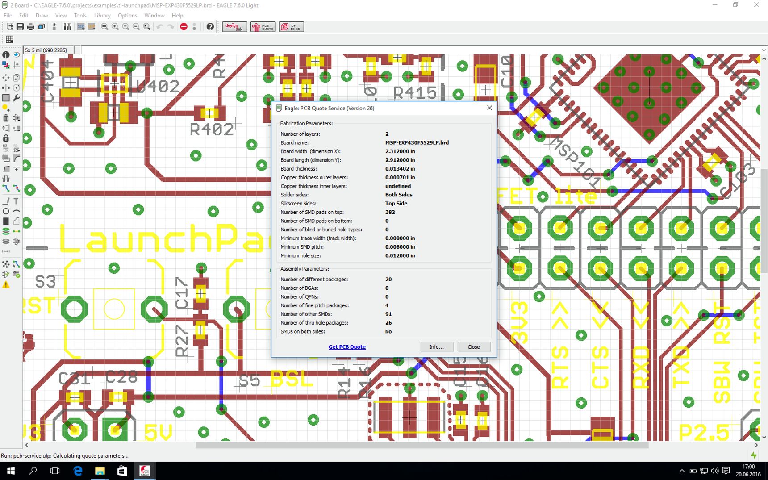Open the Action Center notification icon
The image size is (768, 480).
[x=726, y=471]
